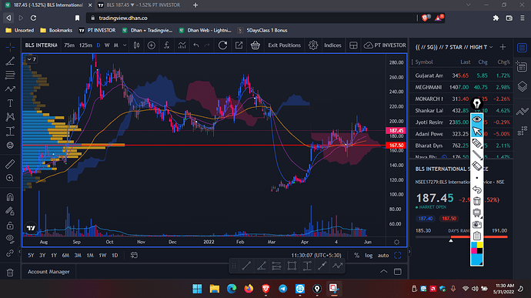Switch to BLS PT INVESTOR browser tab
The height and width of the screenshot is (298, 531).
(142, 5)
